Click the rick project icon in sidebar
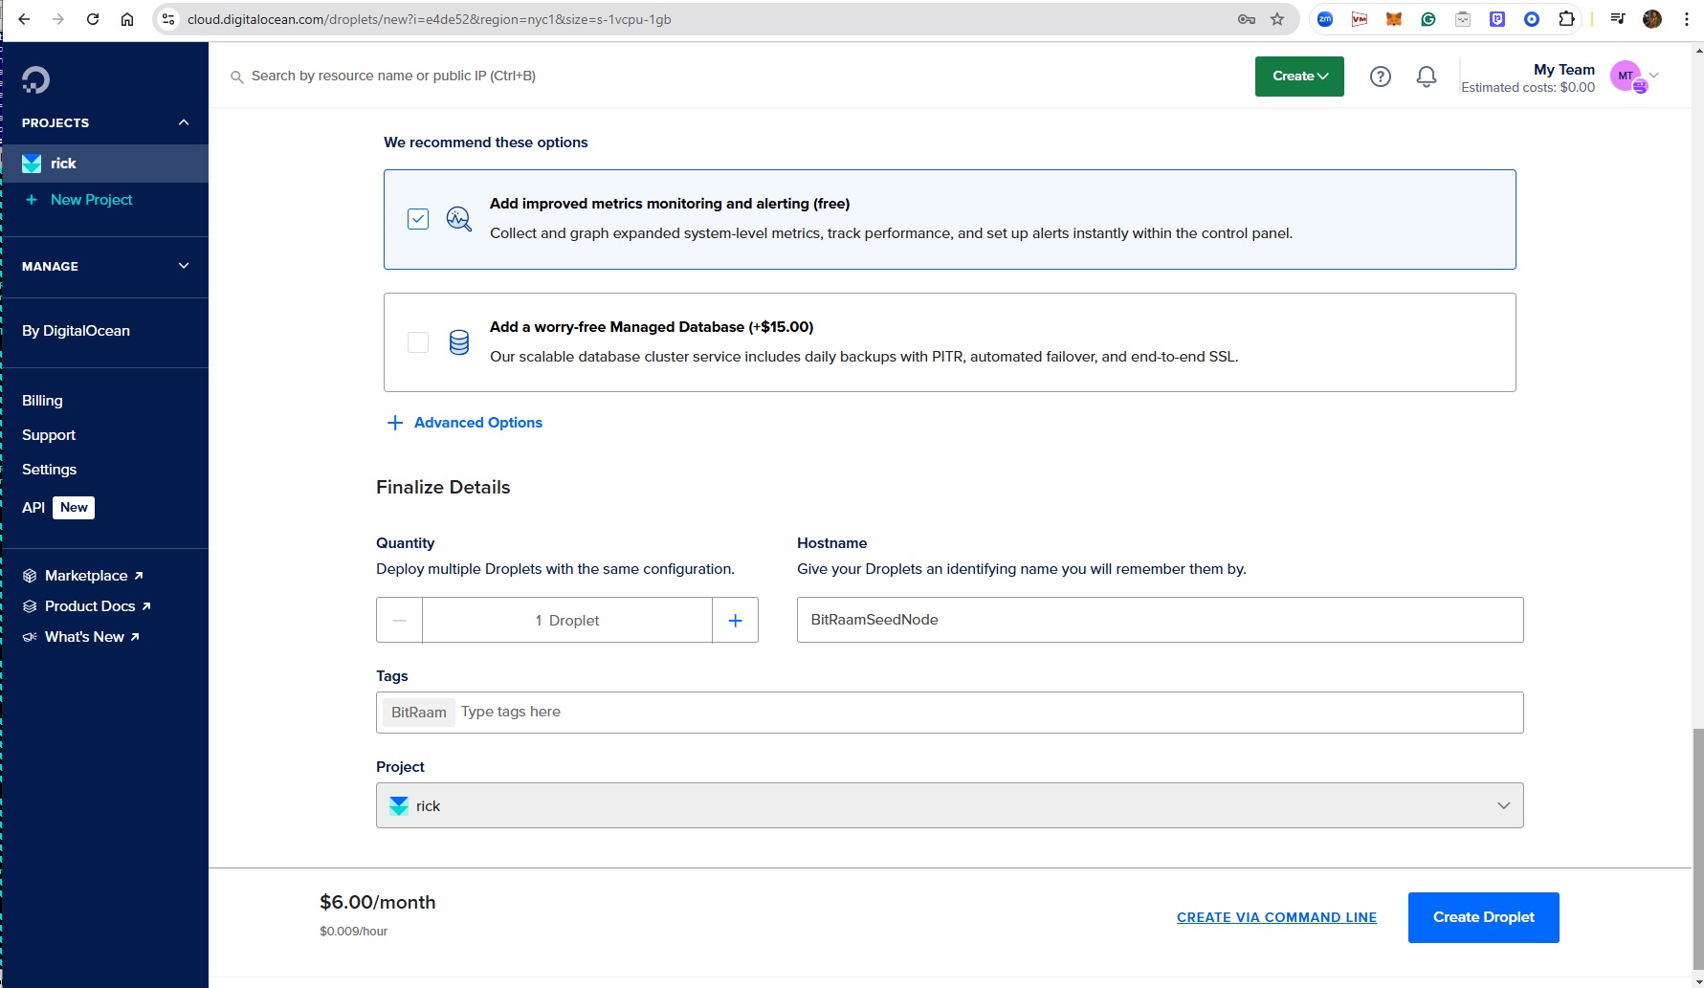This screenshot has width=1704, height=988. point(32,164)
